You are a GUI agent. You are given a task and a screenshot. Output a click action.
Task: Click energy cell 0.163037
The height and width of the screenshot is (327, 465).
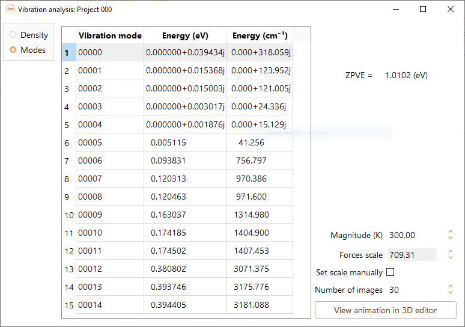pyautogui.click(x=186, y=215)
